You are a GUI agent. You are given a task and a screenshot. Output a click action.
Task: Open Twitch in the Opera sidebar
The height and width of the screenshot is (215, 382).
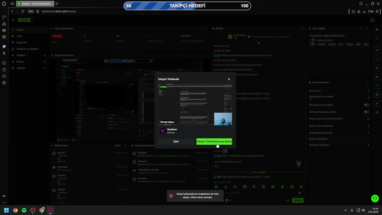click(x=4, y=47)
